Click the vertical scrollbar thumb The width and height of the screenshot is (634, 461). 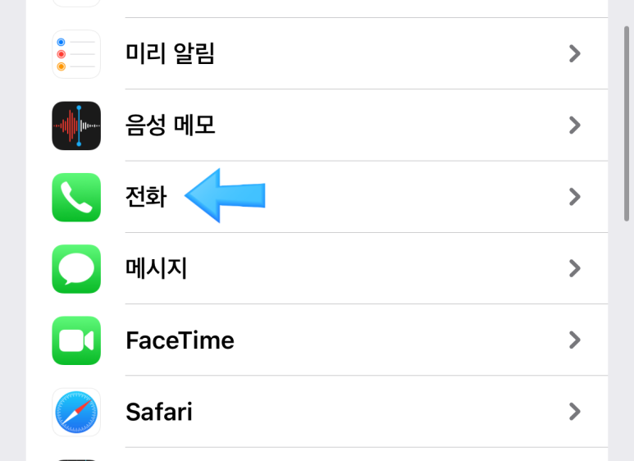point(627,124)
